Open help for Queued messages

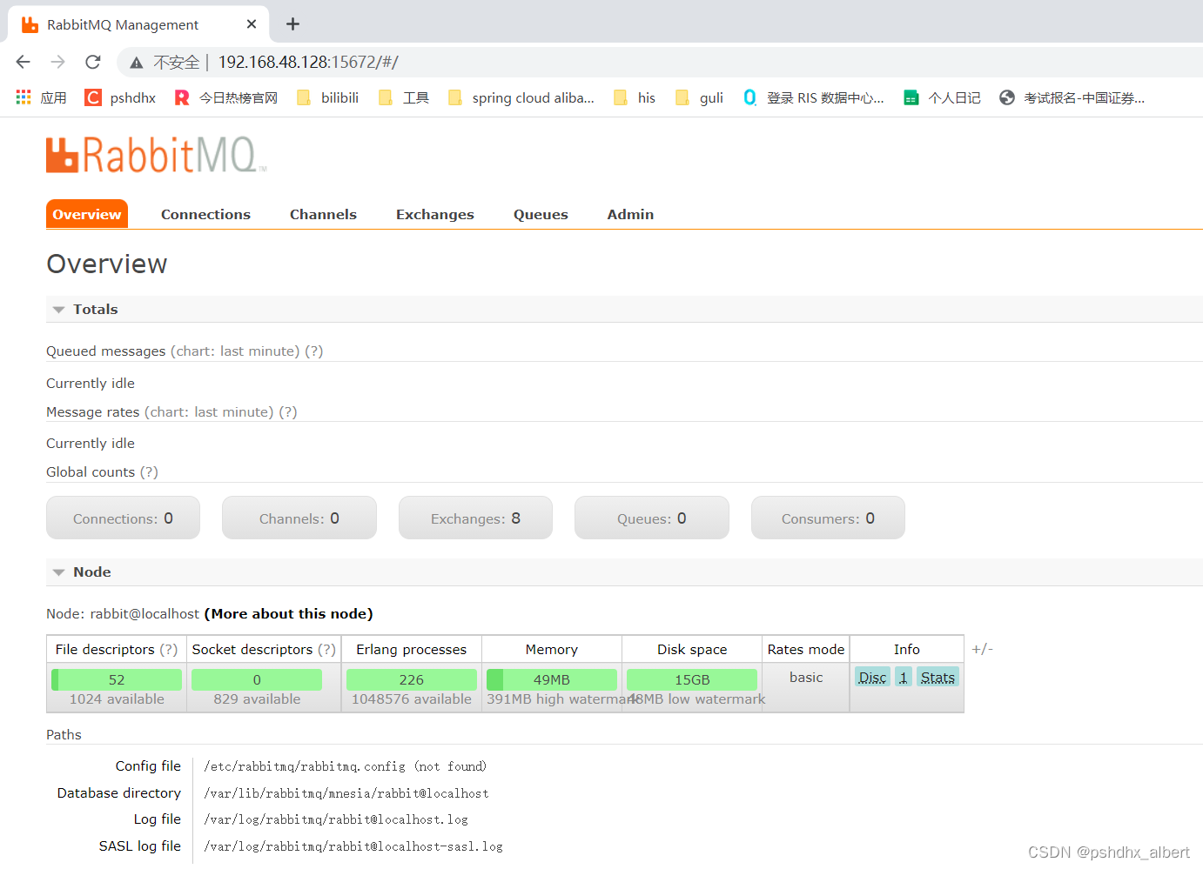point(313,351)
